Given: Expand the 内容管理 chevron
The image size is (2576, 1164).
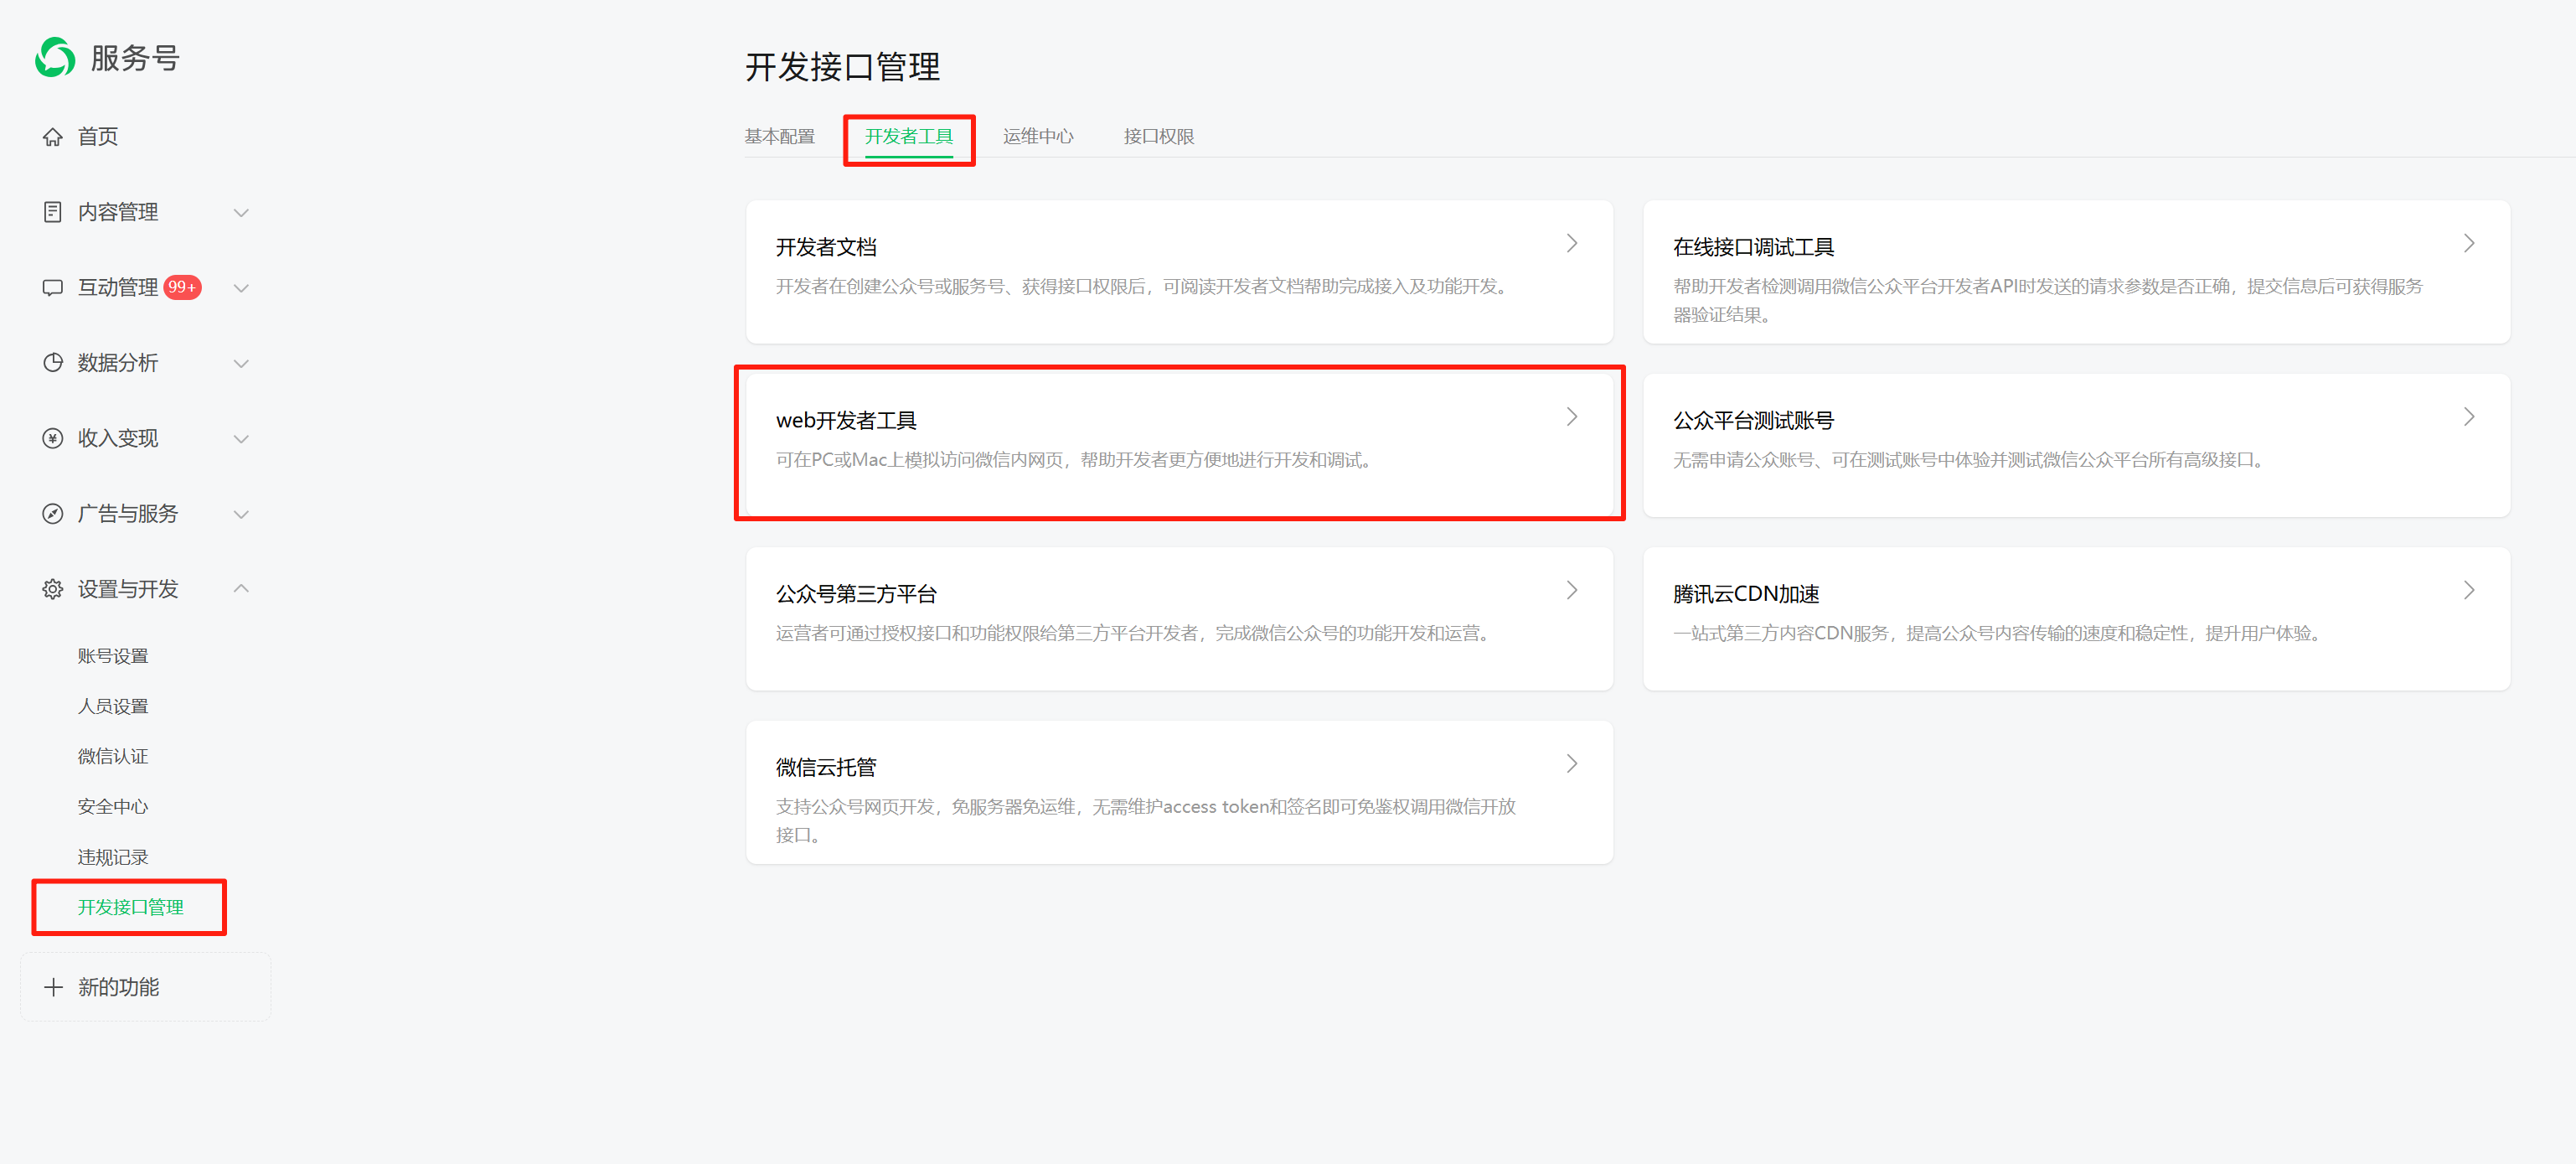Looking at the screenshot, I should [241, 213].
